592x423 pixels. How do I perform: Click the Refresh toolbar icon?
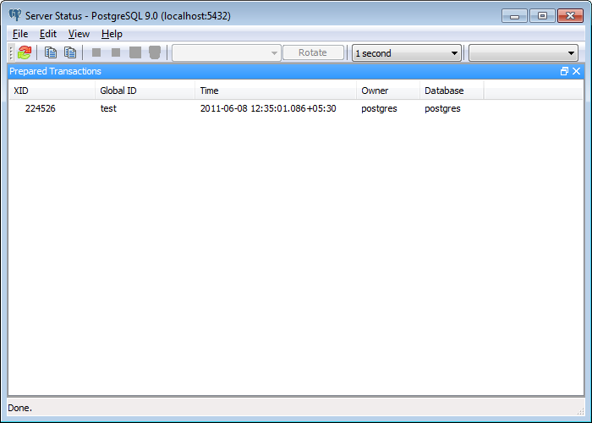[x=25, y=52]
